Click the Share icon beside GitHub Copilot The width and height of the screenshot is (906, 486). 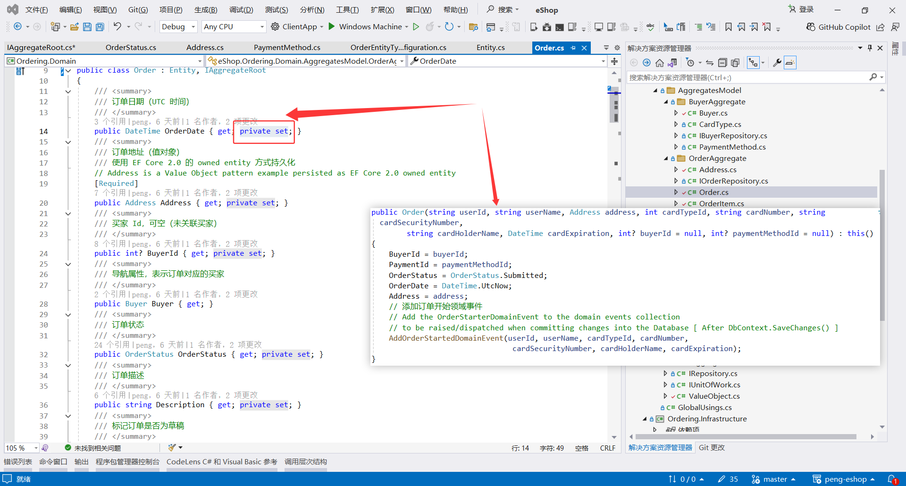[x=880, y=27]
